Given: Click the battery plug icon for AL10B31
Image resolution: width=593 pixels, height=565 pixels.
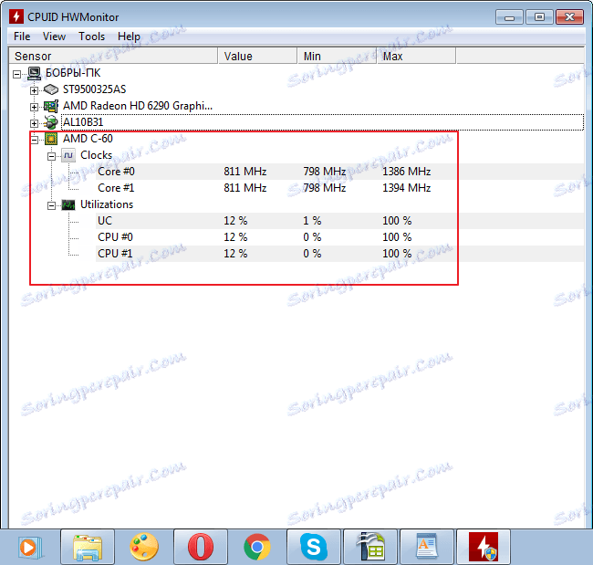Looking at the screenshot, I should point(51,122).
